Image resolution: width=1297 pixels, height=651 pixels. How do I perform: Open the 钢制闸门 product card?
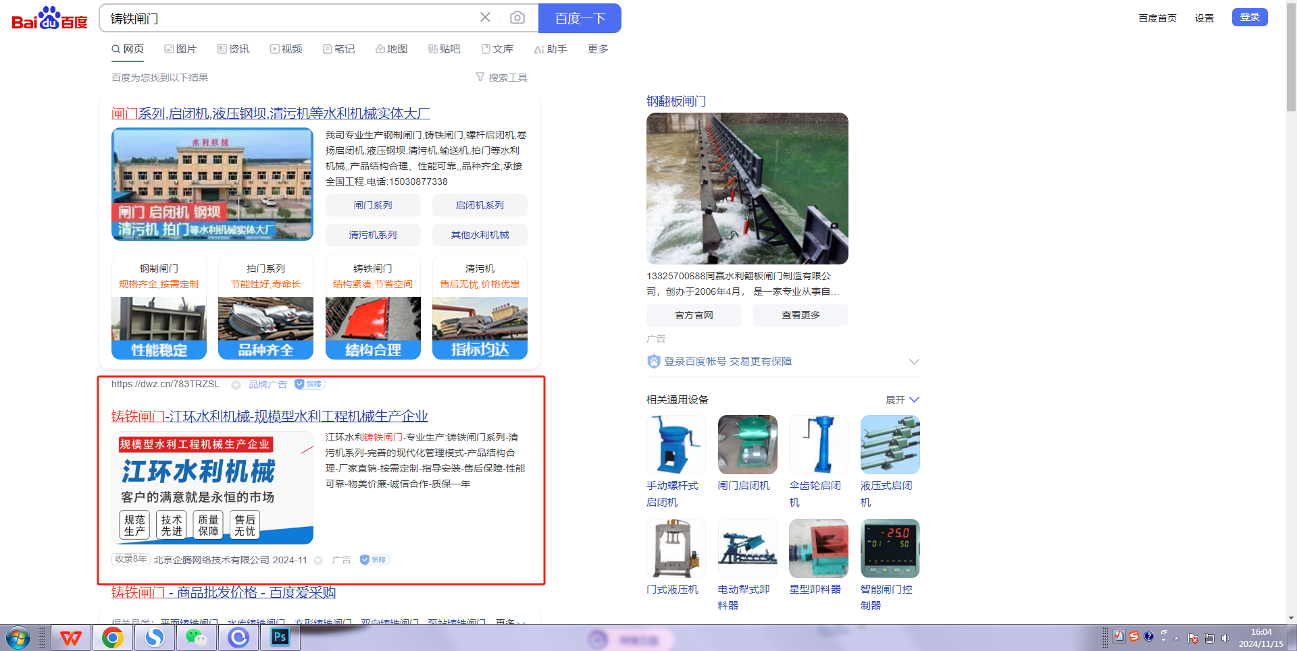point(159,307)
